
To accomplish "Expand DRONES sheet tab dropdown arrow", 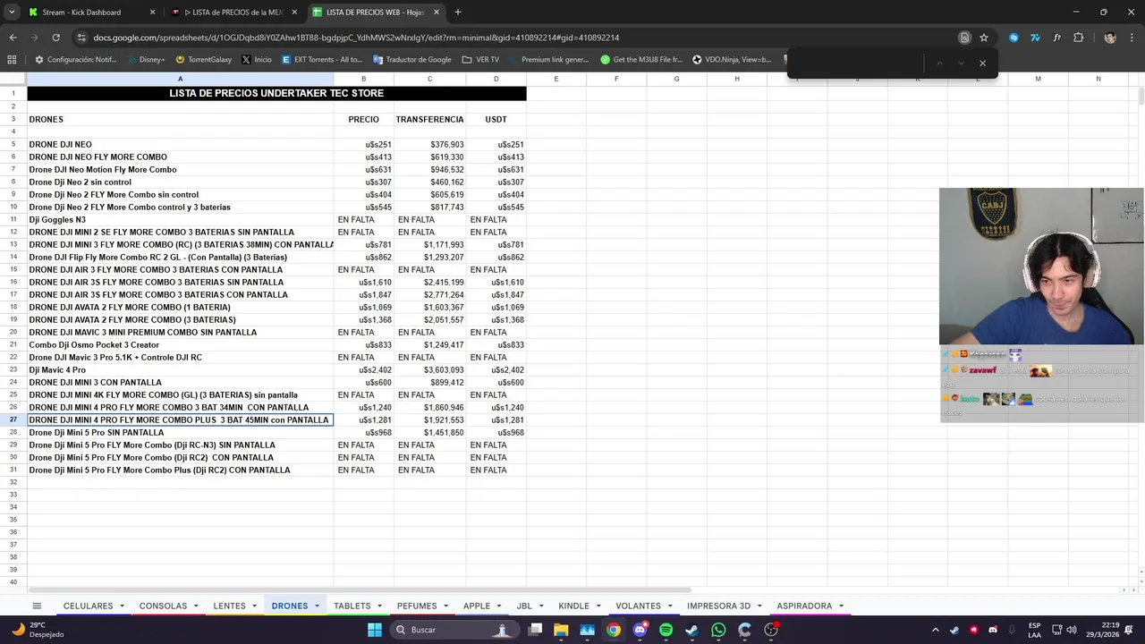I will pyautogui.click(x=317, y=606).
